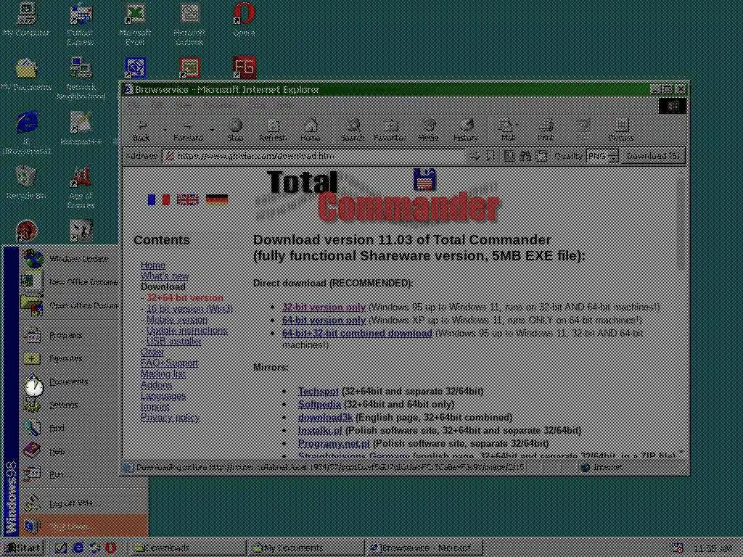
Task: Open the Notepad++ desktop shortcut
Action: pos(81,128)
